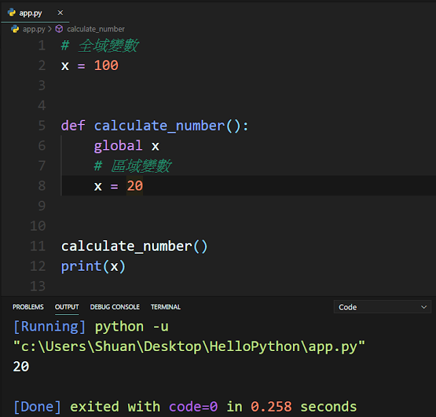Click the Python icon on app.py tab
The height and width of the screenshot is (417, 436).
[x=12, y=12]
